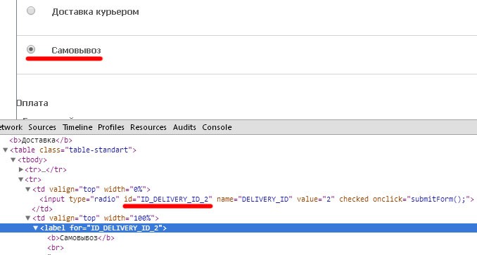This screenshot has width=477, height=255.
Task: Collapse the open tr node
Action: [x=21, y=179]
